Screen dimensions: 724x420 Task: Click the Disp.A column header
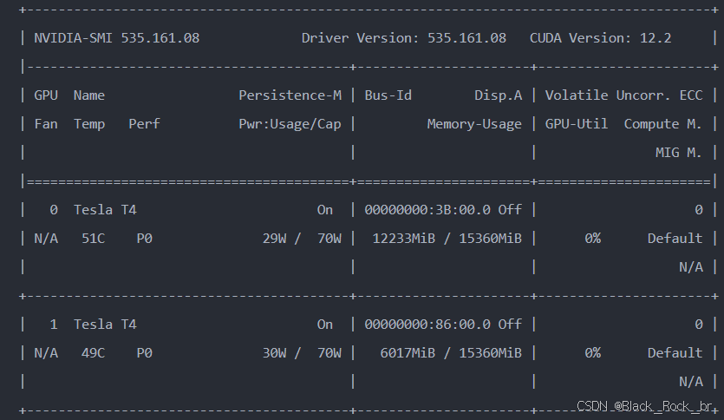[x=499, y=95]
